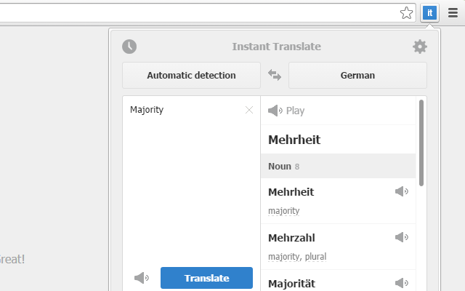Listen to pronunciation of Mehrzahl entry
Image resolution: width=465 pixels, height=291 pixels.
click(402, 237)
